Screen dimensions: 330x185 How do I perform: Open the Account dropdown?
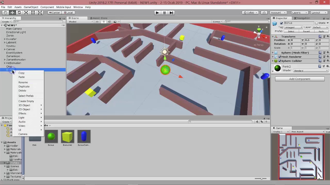[278, 13]
